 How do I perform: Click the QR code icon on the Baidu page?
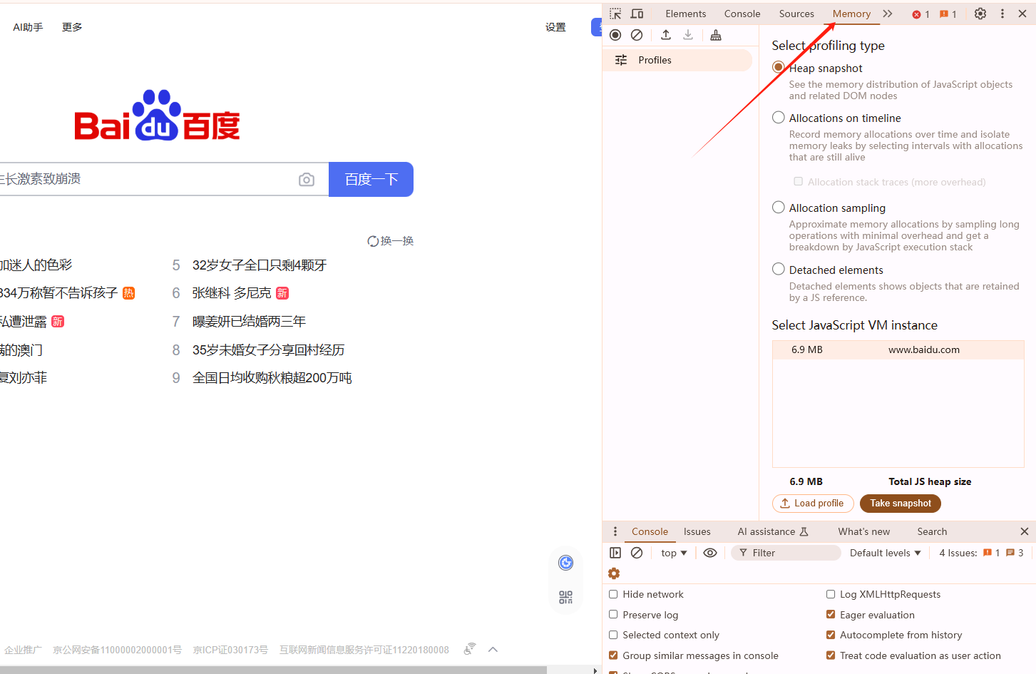pyautogui.click(x=565, y=597)
